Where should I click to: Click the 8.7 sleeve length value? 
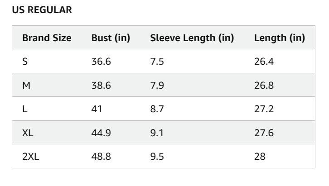157,109
